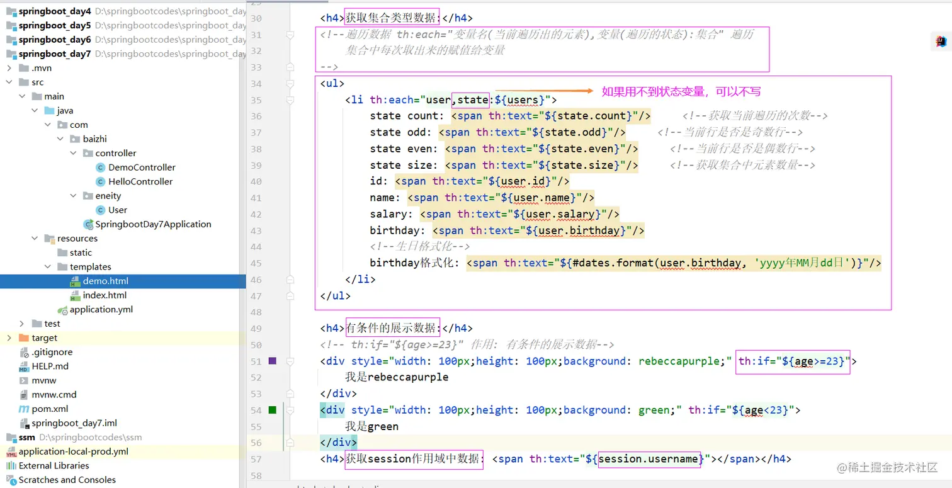Click the '我是rebeccapurple' text on line 52

coord(397,377)
